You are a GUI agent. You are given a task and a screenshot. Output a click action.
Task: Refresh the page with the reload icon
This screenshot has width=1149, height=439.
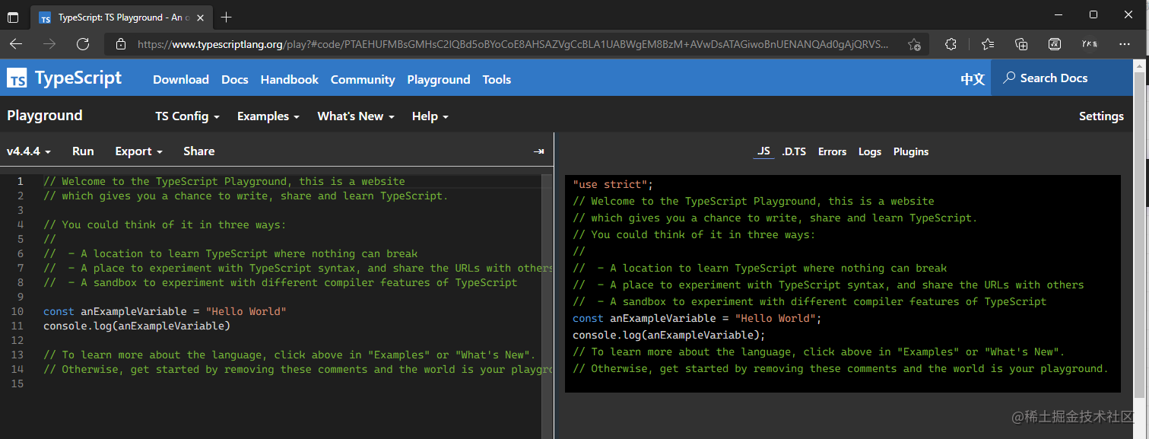(x=83, y=44)
